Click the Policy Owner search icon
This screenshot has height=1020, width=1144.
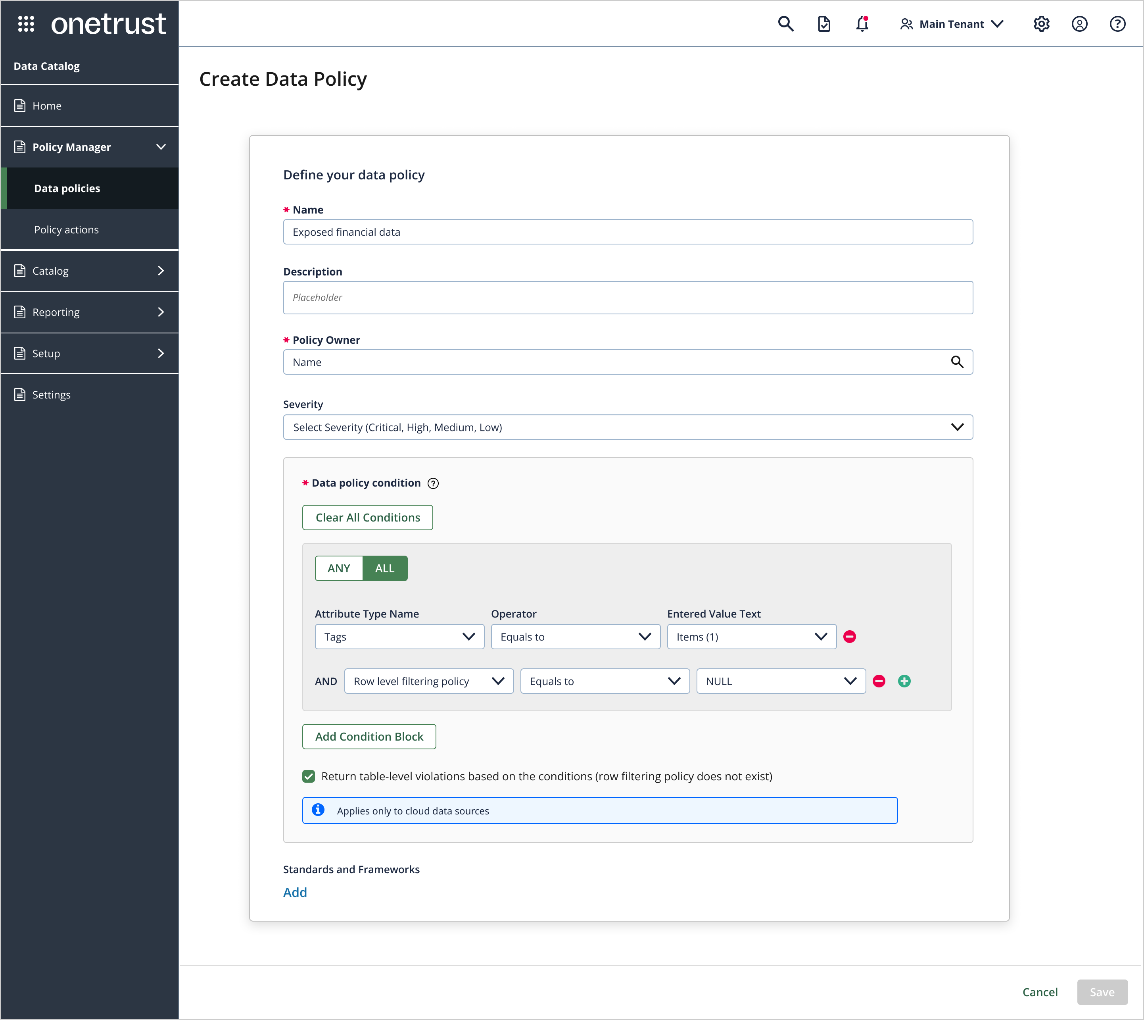(958, 362)
